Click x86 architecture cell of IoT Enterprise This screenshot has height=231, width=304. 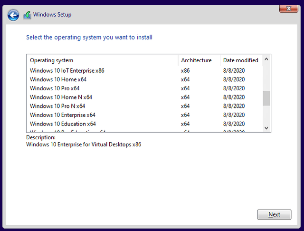pos(185,71)
